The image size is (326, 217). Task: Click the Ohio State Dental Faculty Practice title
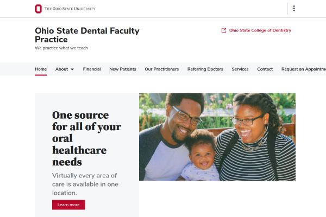click(x=87, y=35)
